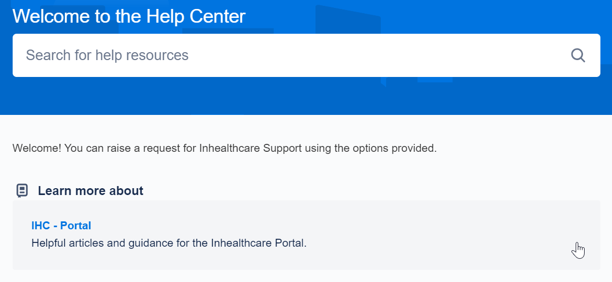This screenshot has width=612, height=282.
Task: Click the word Portal in the card title
Action: pos(76,226)
